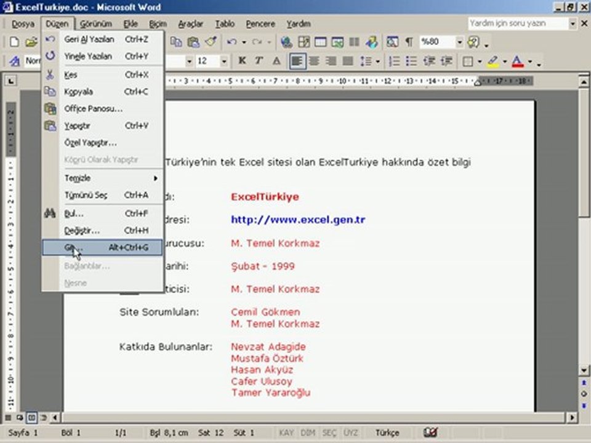
Task: Click the outside border icon
Action: click(x=468, y=61)
